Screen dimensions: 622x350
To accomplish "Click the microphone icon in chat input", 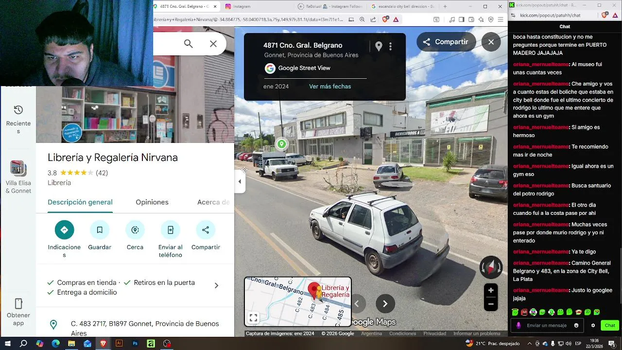I will [x=518, y=325].
